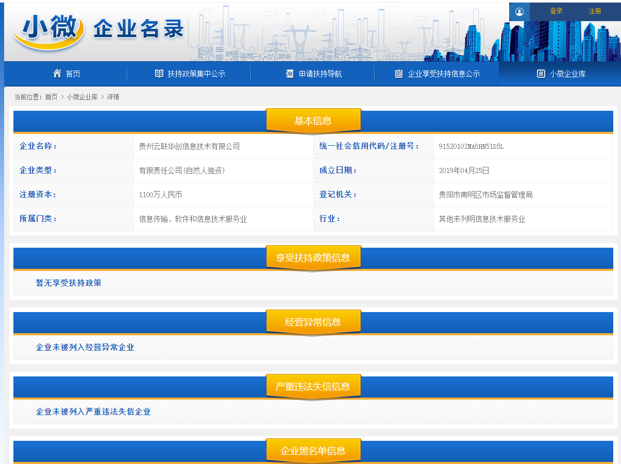Image resolution: width=621 pixels, height=464 pixels.
Task: Click 其他未列明信息技术服务业 value
Action: pos(482,219)
